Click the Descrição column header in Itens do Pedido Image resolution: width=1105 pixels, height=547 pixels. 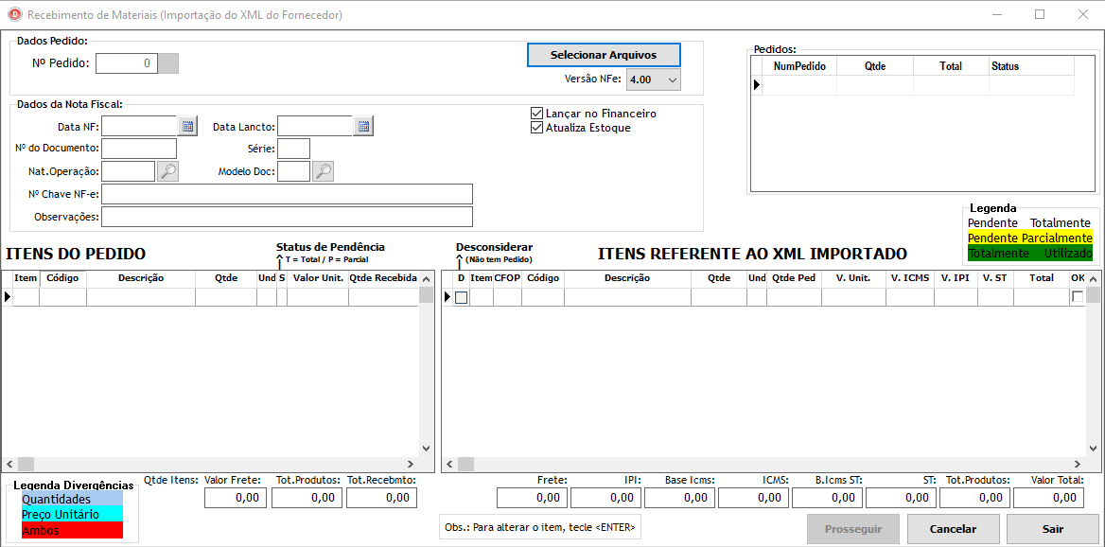point(140,278)
